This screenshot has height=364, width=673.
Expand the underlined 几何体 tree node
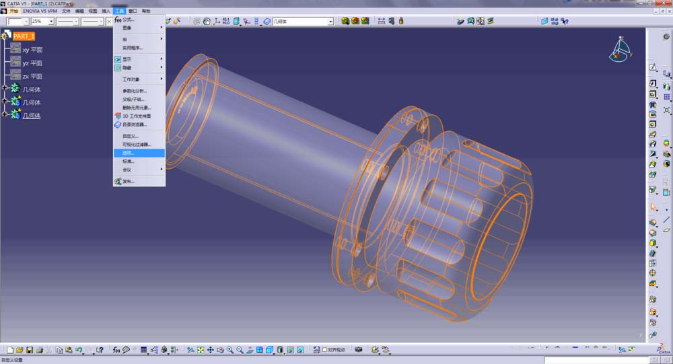(5, 114)
